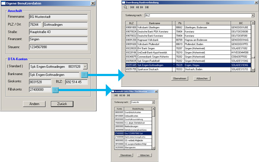This screenshot has height=162, width=259.
Task: Expand the Standard DTA-Konten dropdown
Action: 85,67
